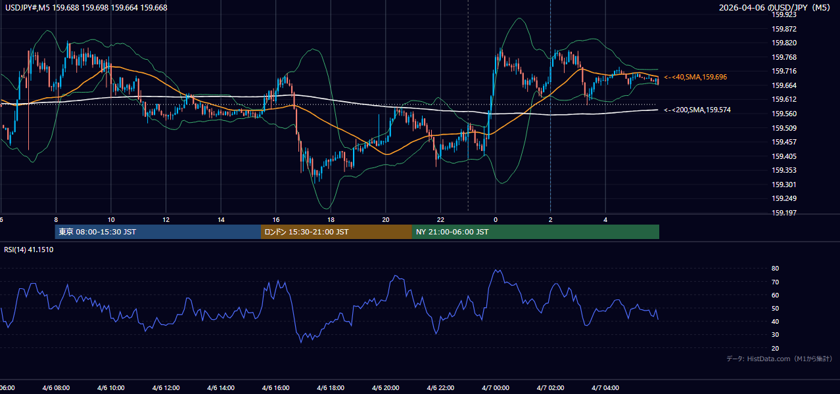Click price axis value 159.872
840x394 pixels.
click(x=785, y=29)
